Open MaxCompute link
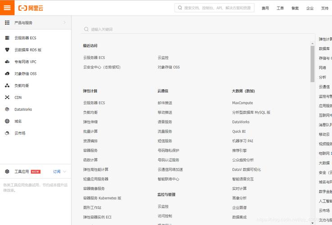 [242, 103]
